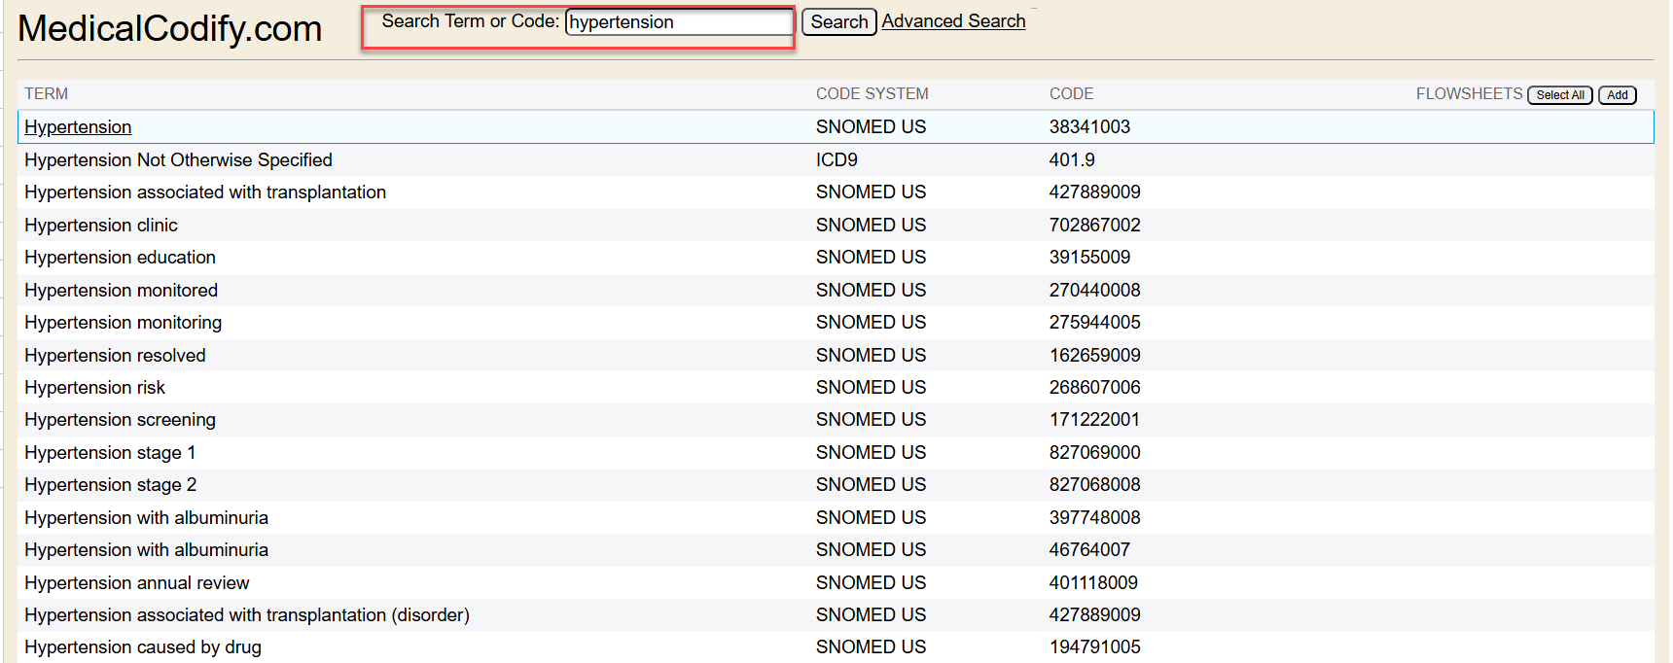Open the Advanced Search link
Screen dimensions: 1673x663
coord(953,21)
